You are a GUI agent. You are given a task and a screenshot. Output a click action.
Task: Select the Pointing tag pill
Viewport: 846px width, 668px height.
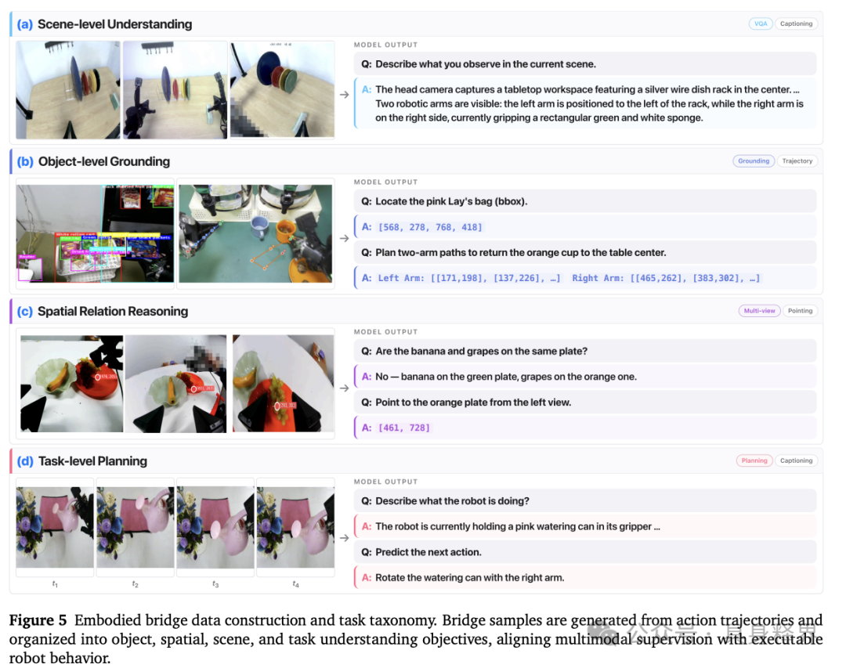(x=800, y=311)
